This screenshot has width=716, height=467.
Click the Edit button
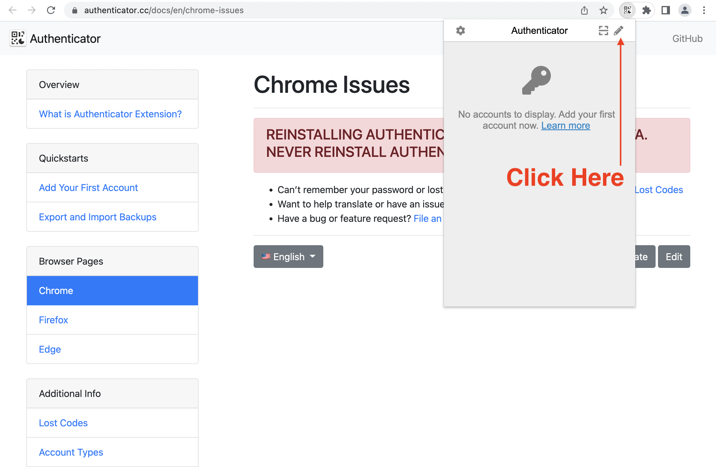[x=674, y=257]
